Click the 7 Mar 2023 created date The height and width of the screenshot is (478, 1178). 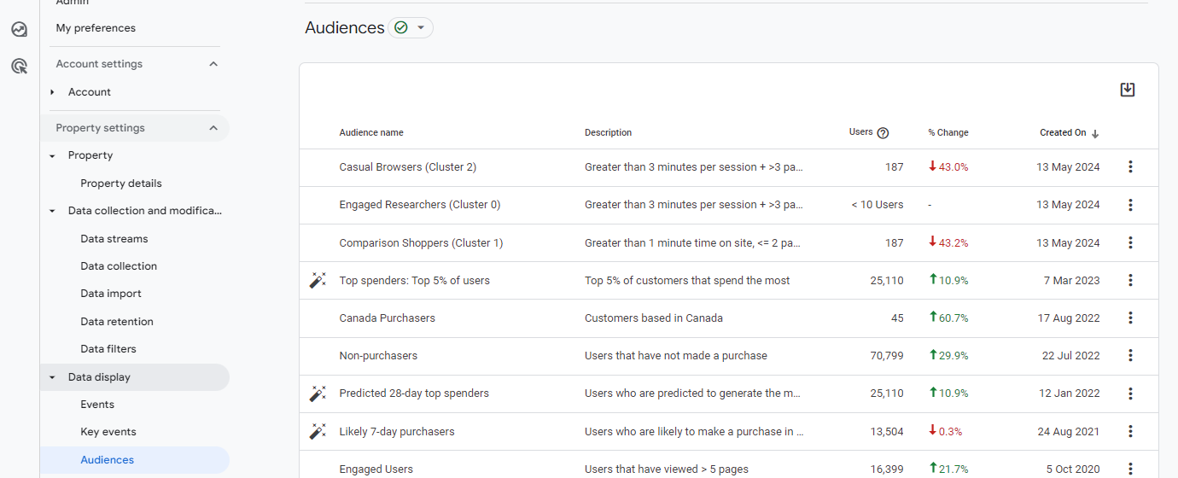[1072, 281]
